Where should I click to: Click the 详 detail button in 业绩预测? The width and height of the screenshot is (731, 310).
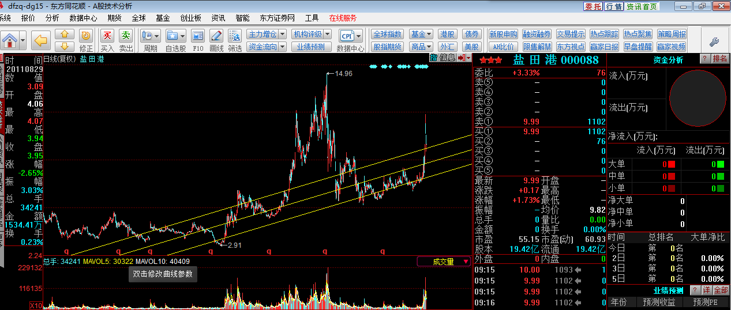[x=706, y=290]
